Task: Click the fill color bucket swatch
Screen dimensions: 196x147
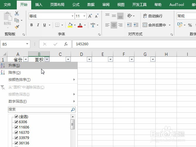Action: (70, 25)
